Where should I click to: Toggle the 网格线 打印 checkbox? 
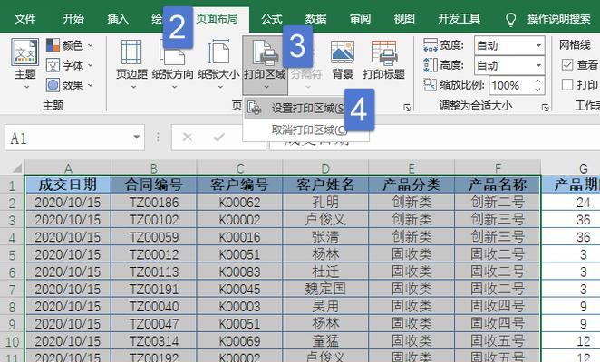click(567, 84)
